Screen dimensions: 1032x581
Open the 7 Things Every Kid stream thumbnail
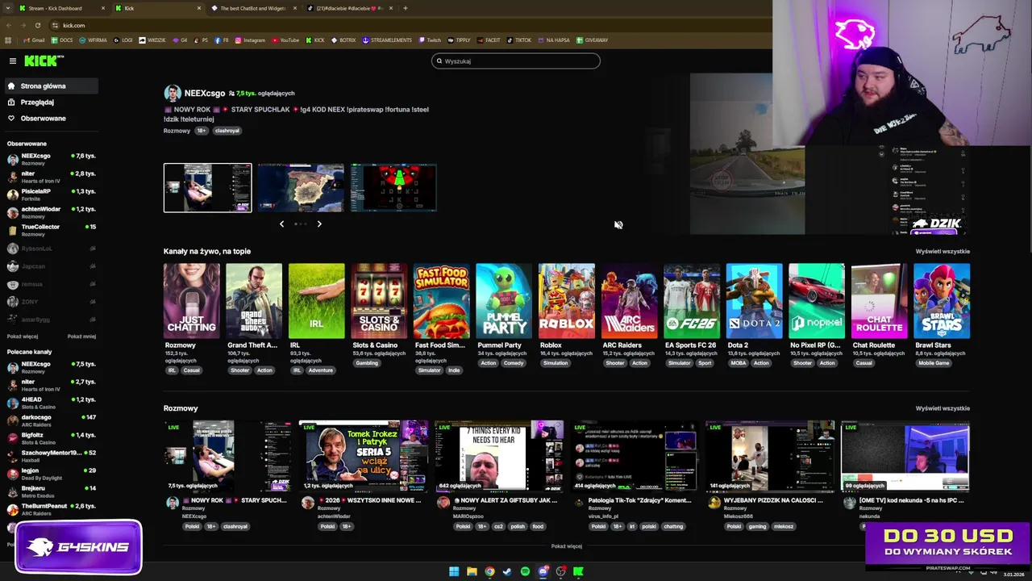[x=499, y=456]
